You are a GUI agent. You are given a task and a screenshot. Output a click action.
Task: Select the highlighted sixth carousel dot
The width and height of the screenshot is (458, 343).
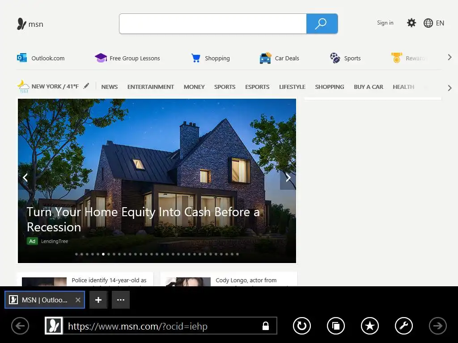pyautogui.click(x=103, y=254)
